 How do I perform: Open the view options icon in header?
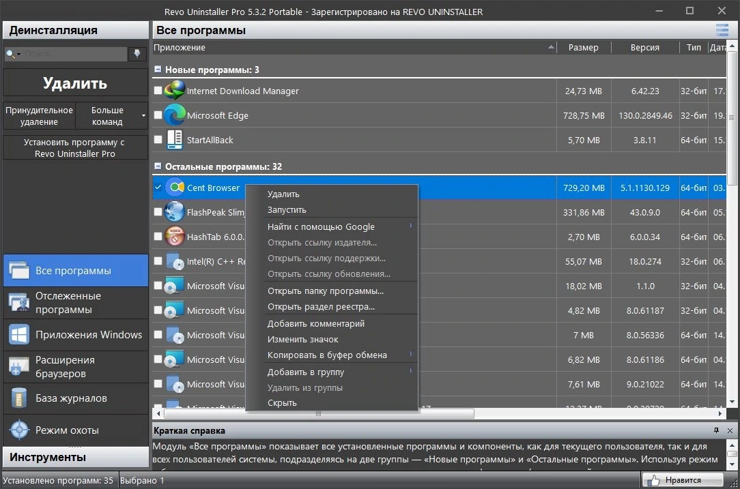(x=722, y=30)
